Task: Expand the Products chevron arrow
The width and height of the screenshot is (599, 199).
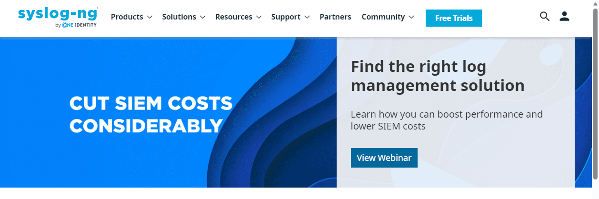Action: [150, 17]
